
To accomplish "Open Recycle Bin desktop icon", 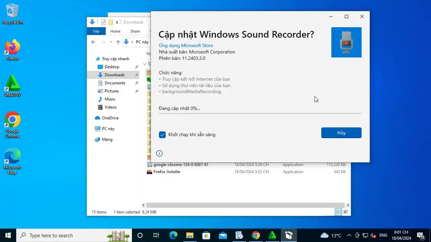I will (x=12, y=14).
